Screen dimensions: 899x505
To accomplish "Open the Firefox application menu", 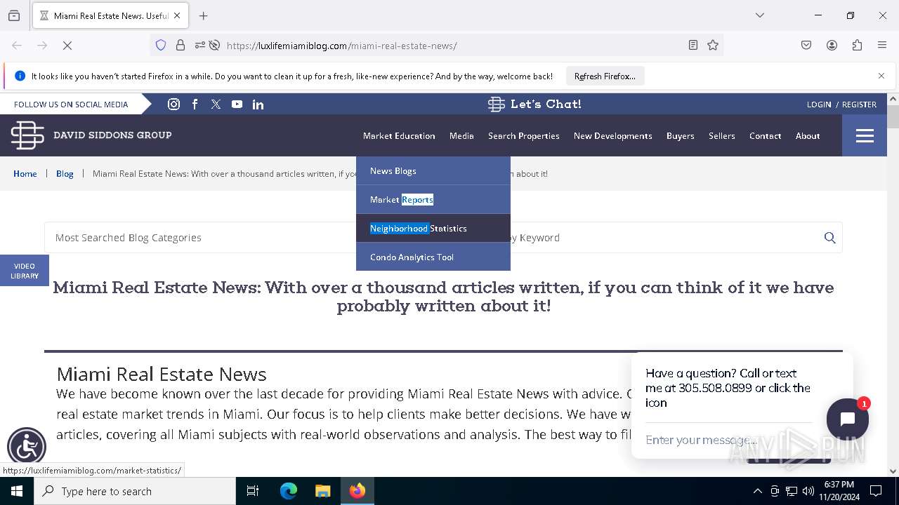I will (x=882, y=46).
